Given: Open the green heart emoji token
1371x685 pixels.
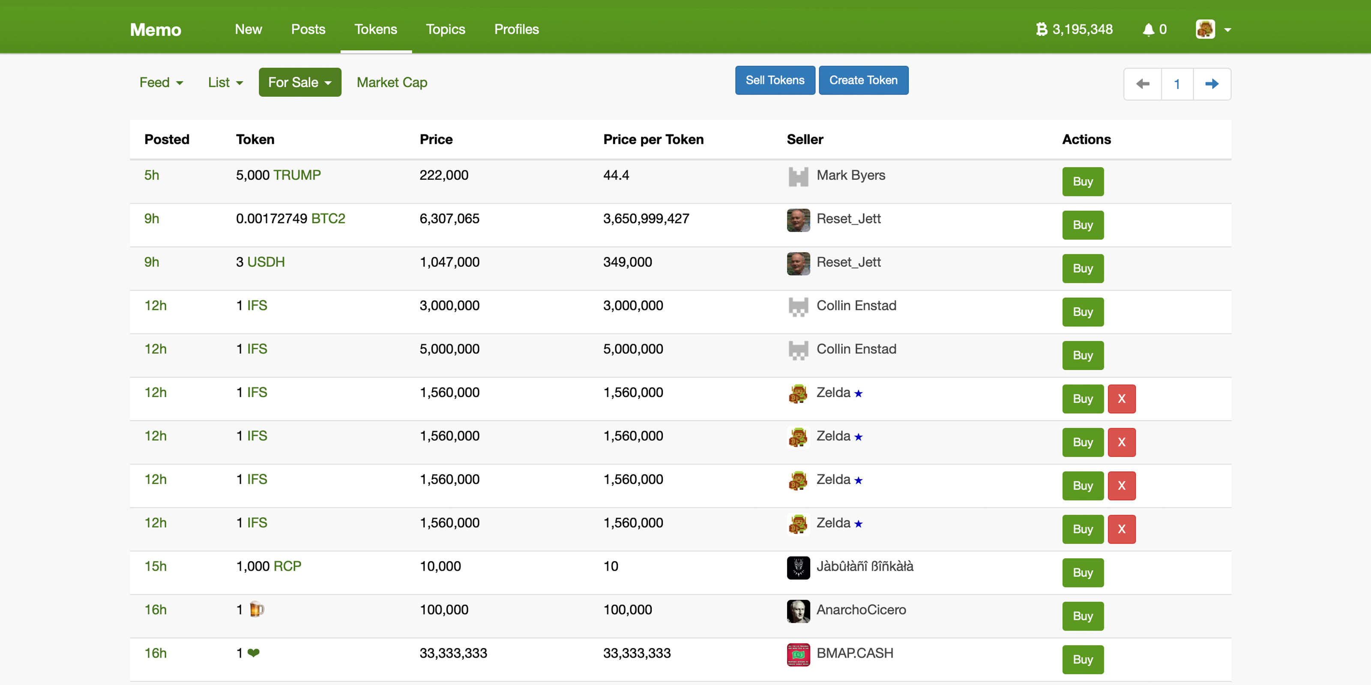Looking at the screenshot, I should (253, 653).
